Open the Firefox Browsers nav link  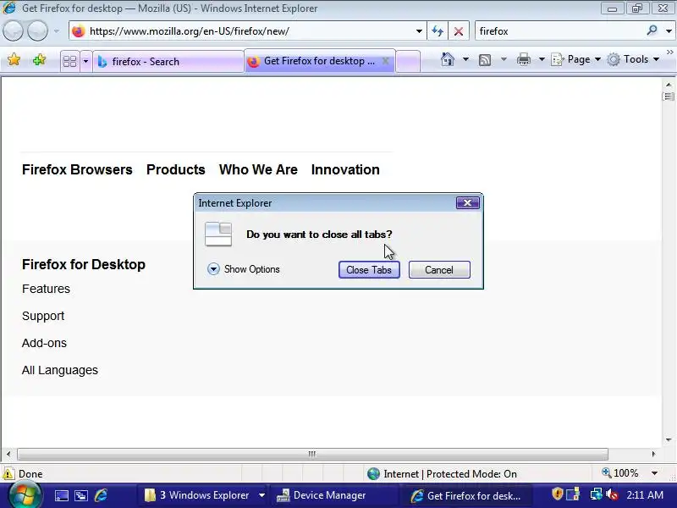[77, 169]
